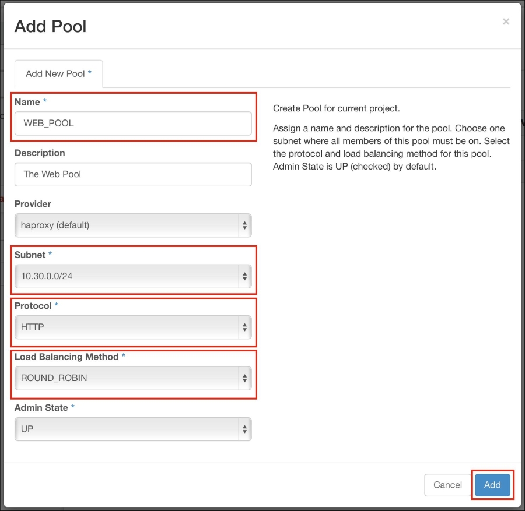The width and height of the screenshot is (525, 511).
Task: Expand the ROUND_ROBIN load balancing dropdown
Action: click(133, 378)
